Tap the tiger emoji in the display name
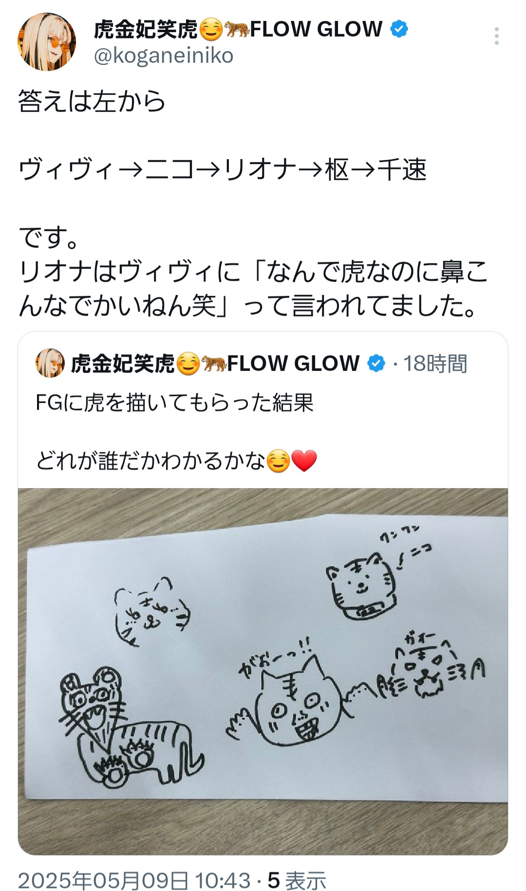Viewport: 526px width, 891px height. point(236,29)
